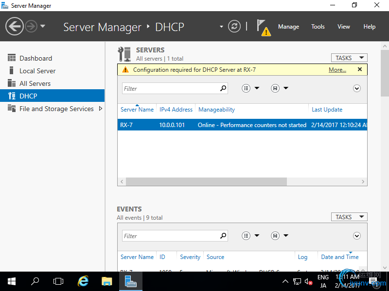
Task: Expand dropdown arrow beside Servers saved queries
Action: 286,88
